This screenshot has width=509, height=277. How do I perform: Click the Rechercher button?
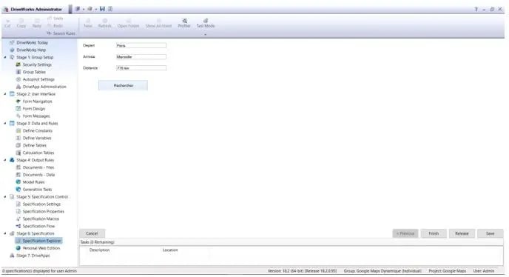click(123, 85)
